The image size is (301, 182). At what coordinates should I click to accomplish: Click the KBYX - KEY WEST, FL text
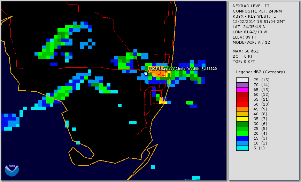(x=254, y=16)
